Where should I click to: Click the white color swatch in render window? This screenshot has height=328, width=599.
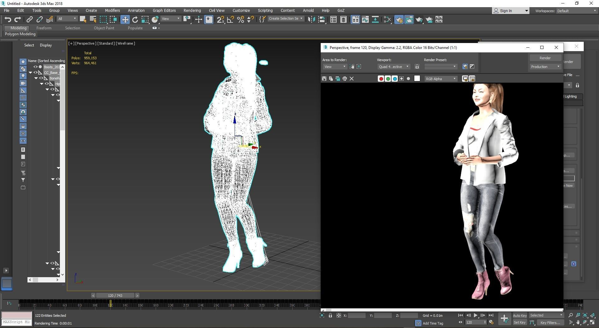tap(417, 78)
